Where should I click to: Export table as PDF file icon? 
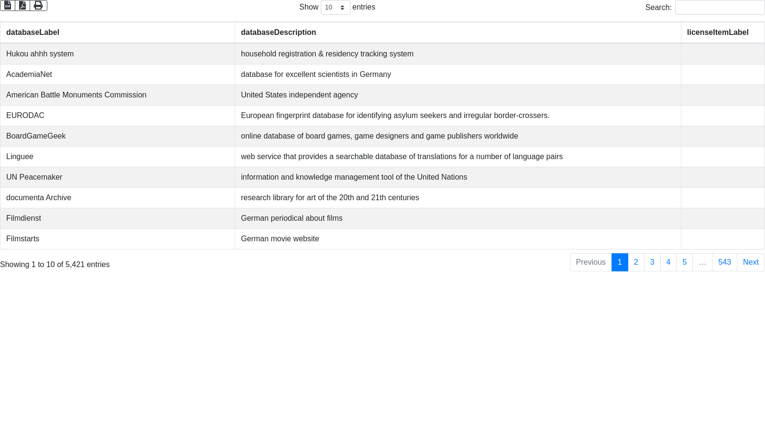click(x=22, y=5)
